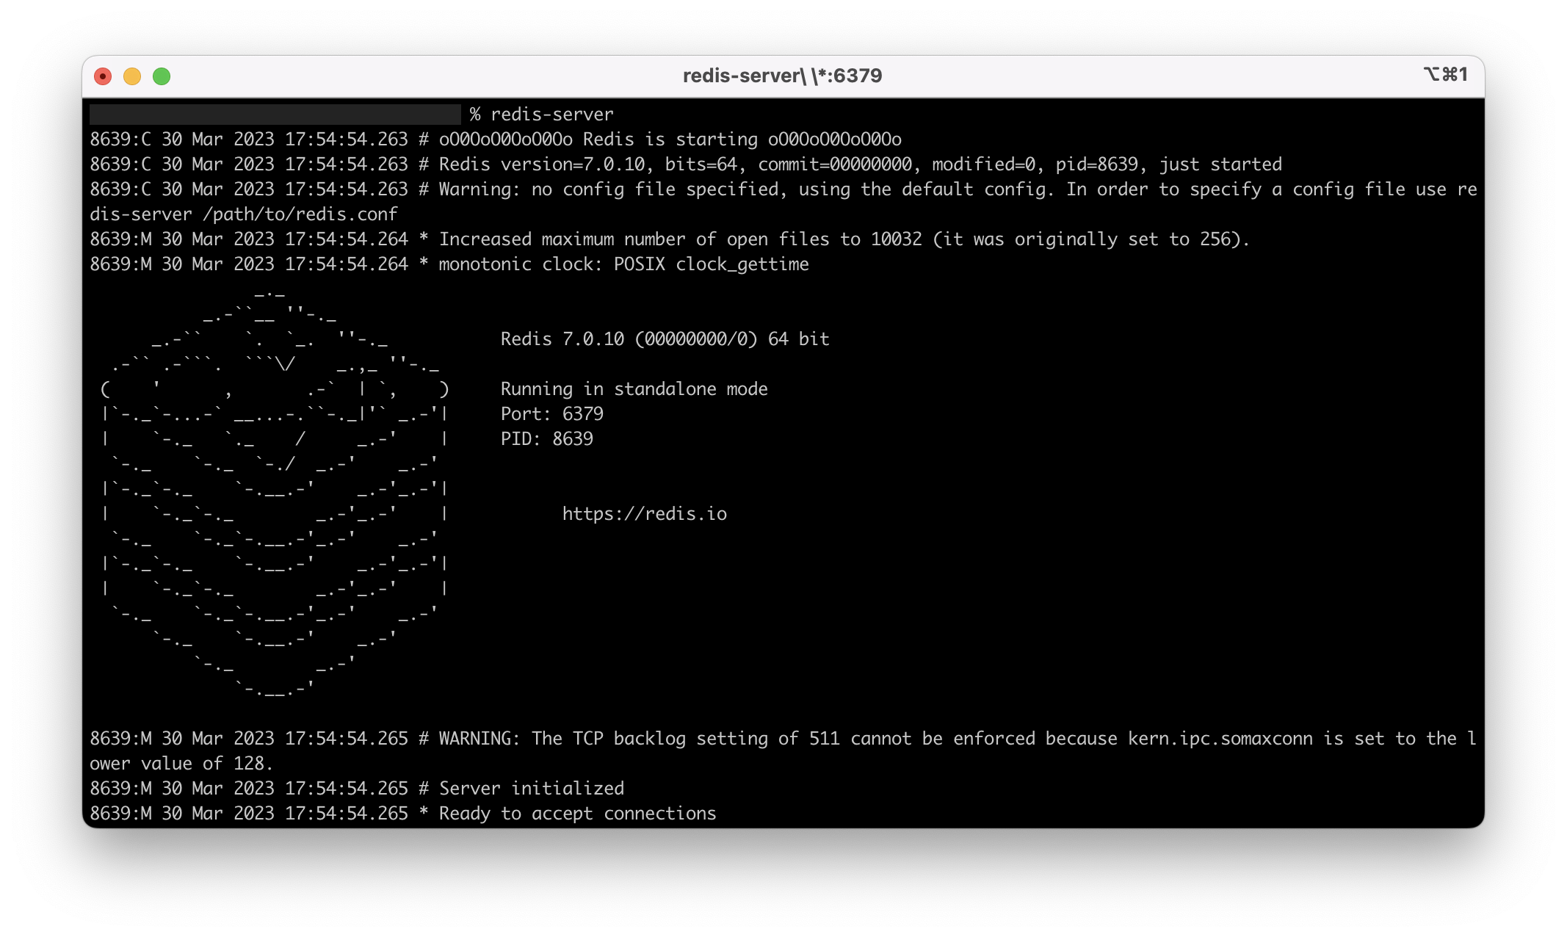
Task: Click the 'Redis 7.0.10 64 bit' banner line
Action: tap(665, 339)
